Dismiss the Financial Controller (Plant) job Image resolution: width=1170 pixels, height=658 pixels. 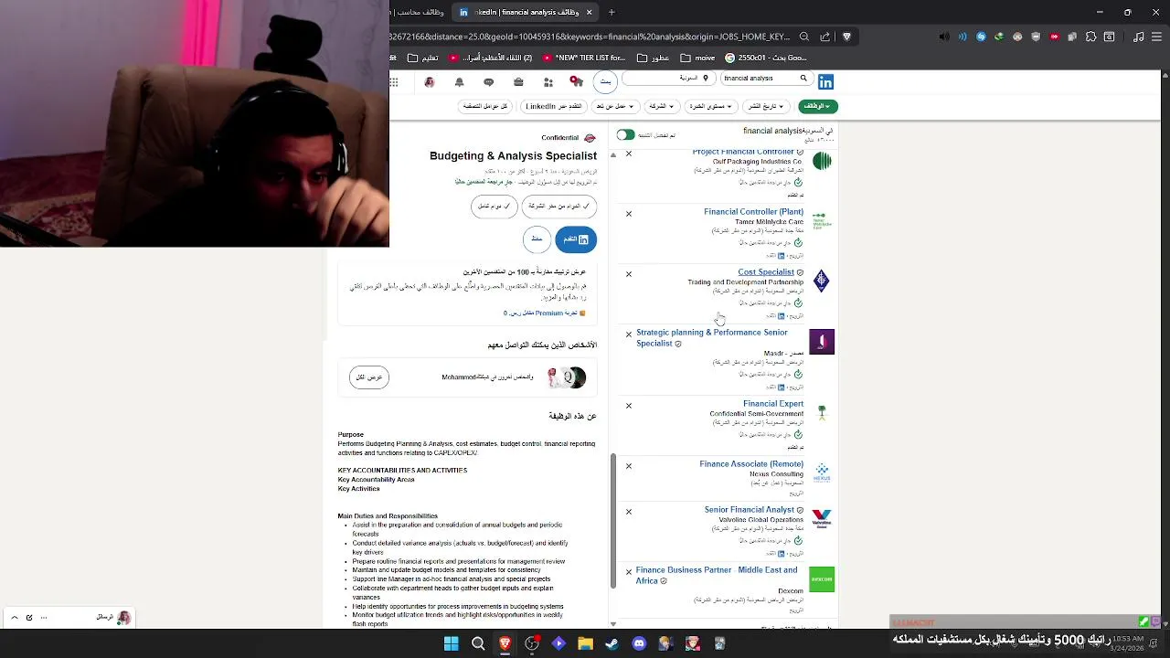629,214
